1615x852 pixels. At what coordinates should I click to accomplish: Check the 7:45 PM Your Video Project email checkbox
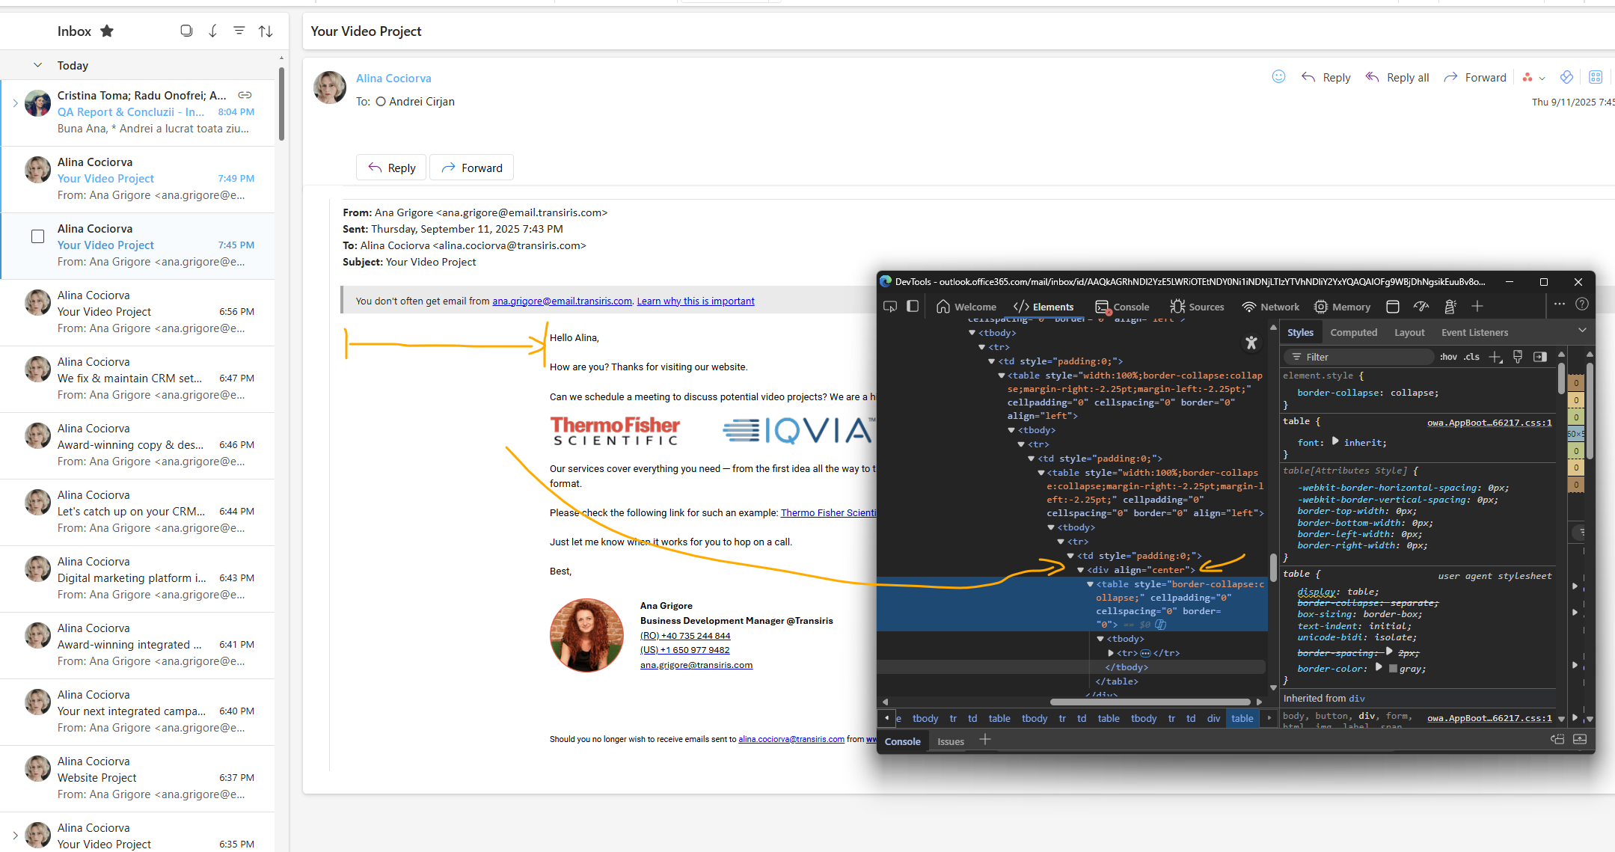tap(37, 237)
